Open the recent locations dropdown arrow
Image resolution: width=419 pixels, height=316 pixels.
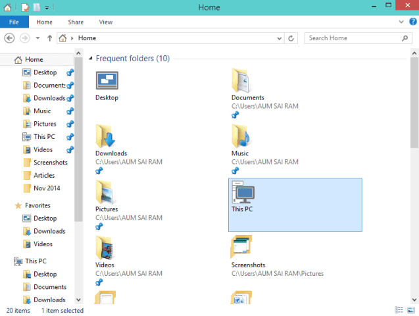pos(37,38)
